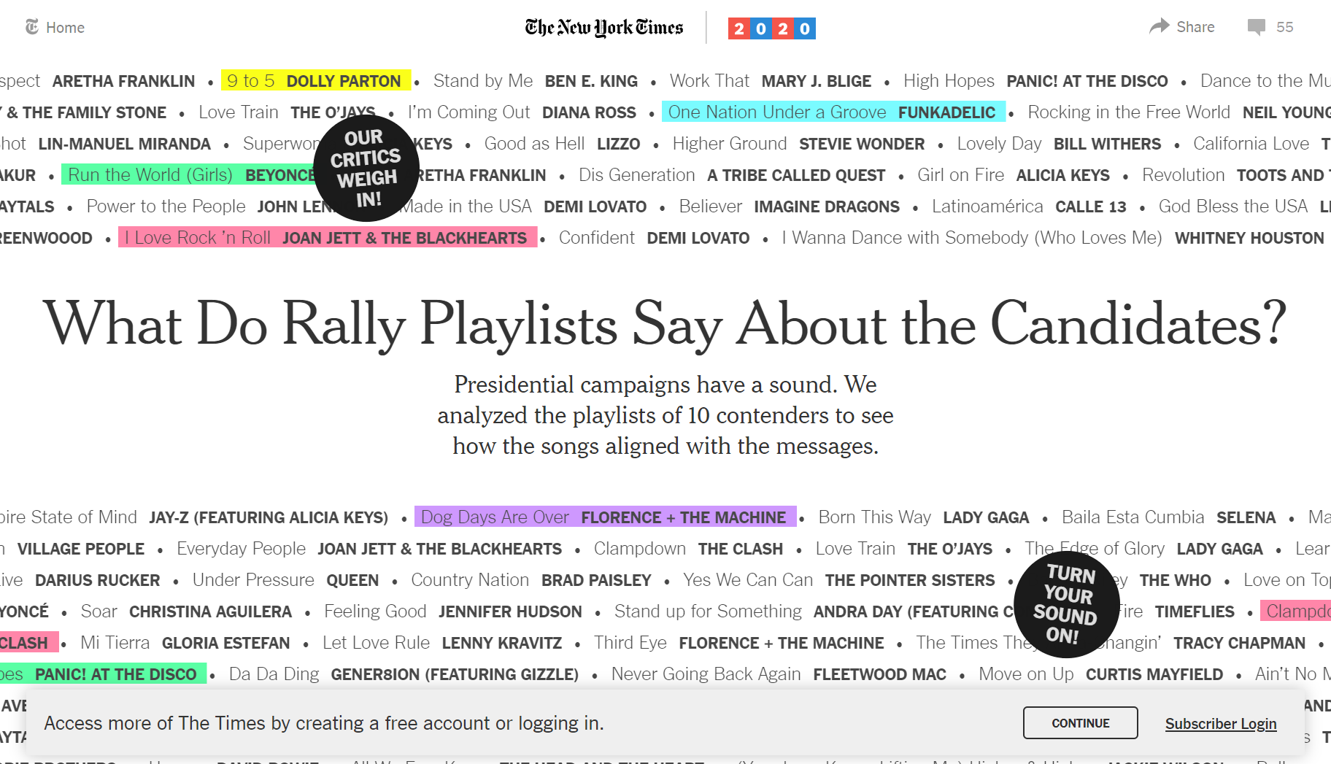The height and width of the screenshot is (764, 1331).
Task: Open the Home link
Action: pos(65,28)
